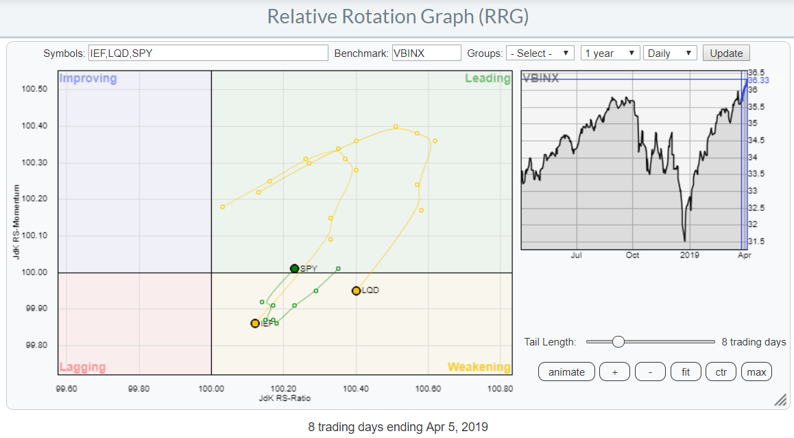Click the Benchmark VBINX text field
The height and width of the screenshot is (438, 794).
pos(426,53)
